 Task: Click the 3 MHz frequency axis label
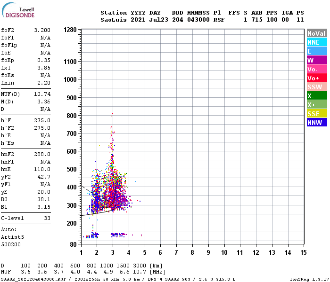113,252
